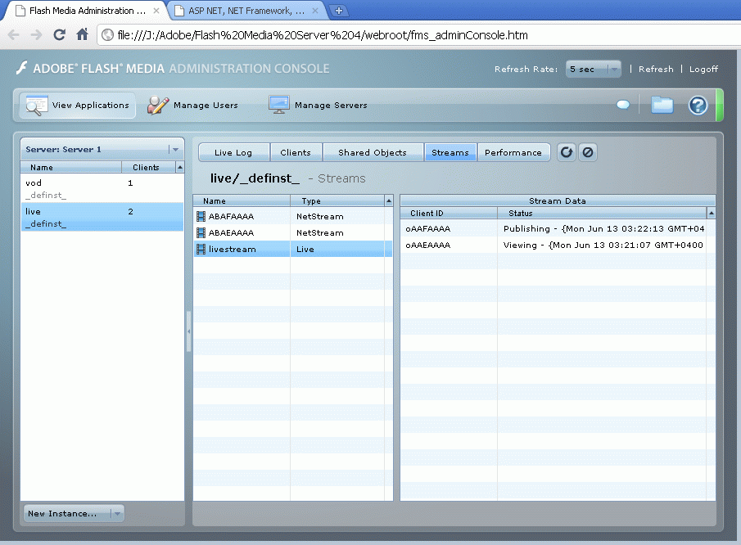Screen dimensions: 741x545
Task: Click sort arrow in Stream Data header
Action: coord(712,213)
